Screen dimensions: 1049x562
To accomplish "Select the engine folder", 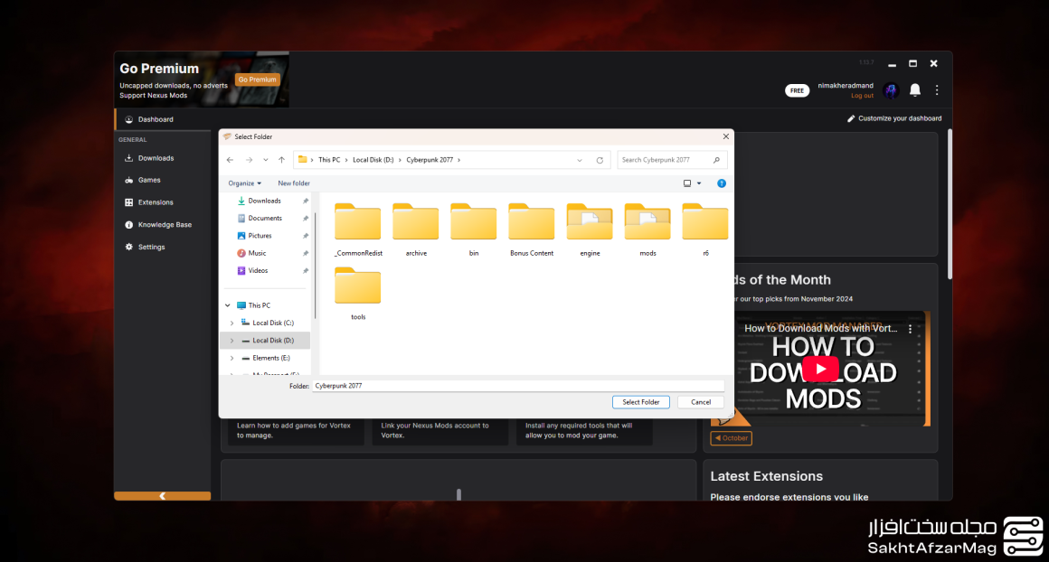I will pos(590,229).
